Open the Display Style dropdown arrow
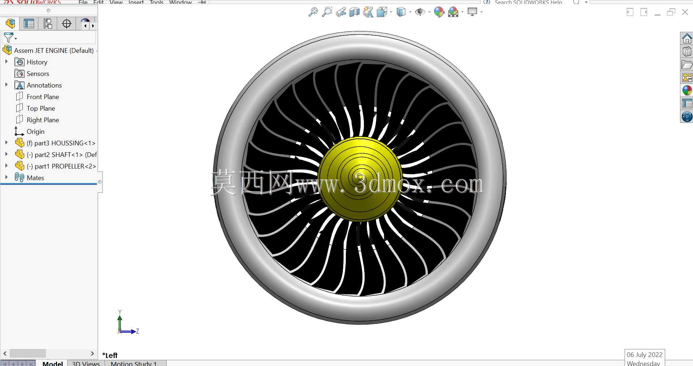The image size is (693, 366). click(410, 12)
